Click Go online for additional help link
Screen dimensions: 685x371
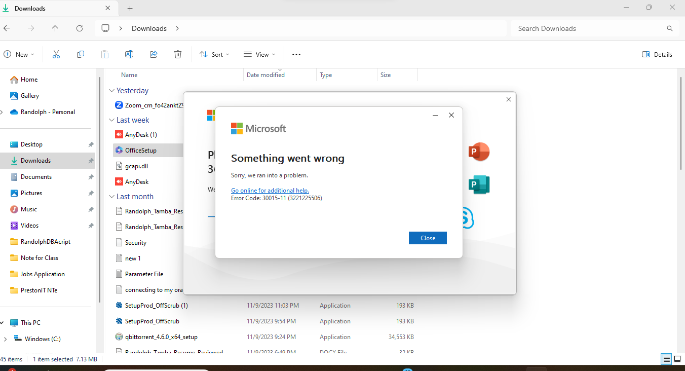(270, 190)
